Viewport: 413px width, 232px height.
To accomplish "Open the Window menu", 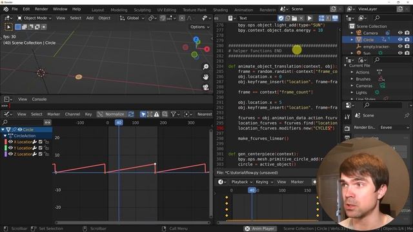I will (x=60, y=9).
